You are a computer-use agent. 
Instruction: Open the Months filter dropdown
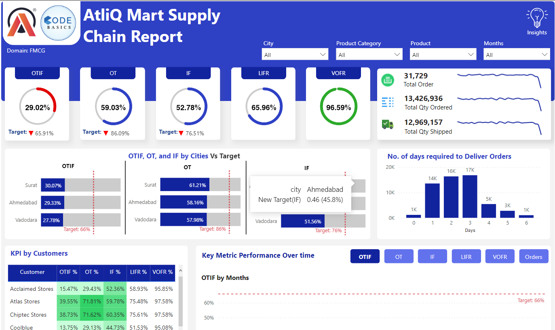(517, 54)
